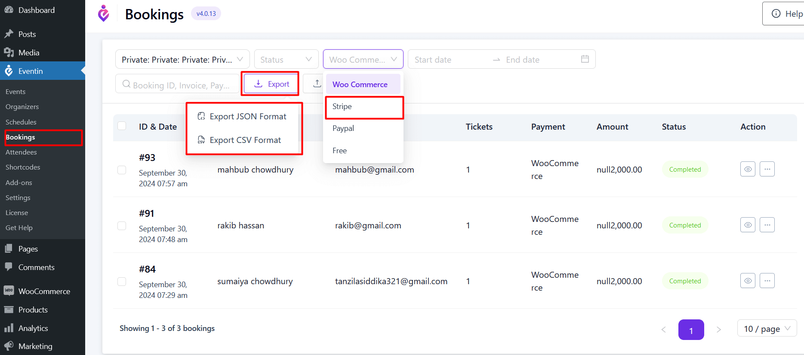Open the Private event filter dropdown
The image size is (804, 355).
click(x=182, y=59)
